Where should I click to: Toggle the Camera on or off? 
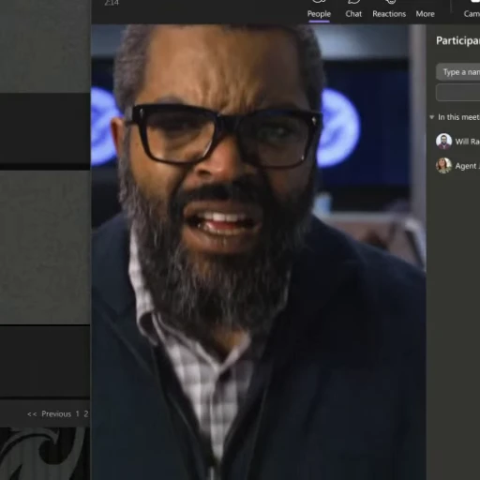point(472,9)
